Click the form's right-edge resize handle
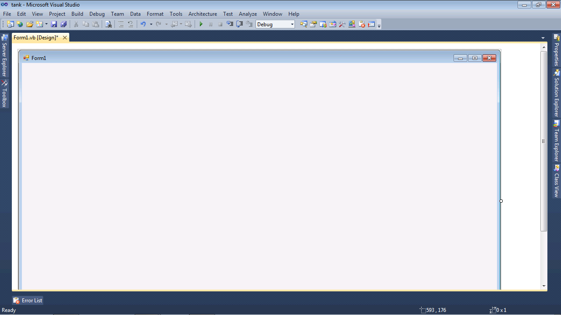Screen dimensions: 561x315 click(501, 201)
